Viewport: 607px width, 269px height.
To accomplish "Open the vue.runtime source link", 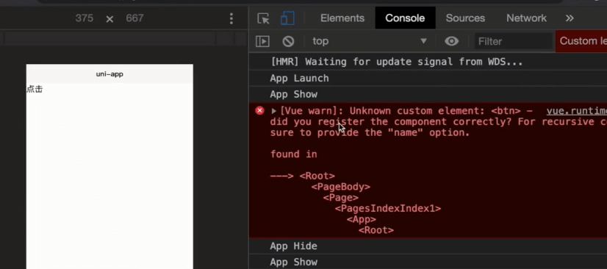I will click(576, 111).
